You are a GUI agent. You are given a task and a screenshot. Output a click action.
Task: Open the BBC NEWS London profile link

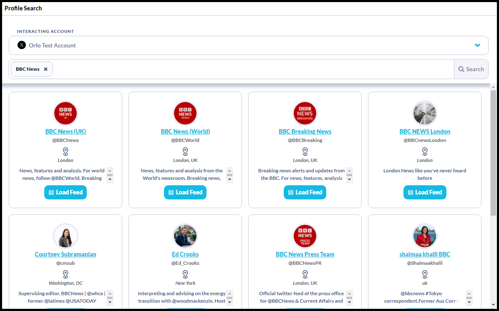[425, 132]
